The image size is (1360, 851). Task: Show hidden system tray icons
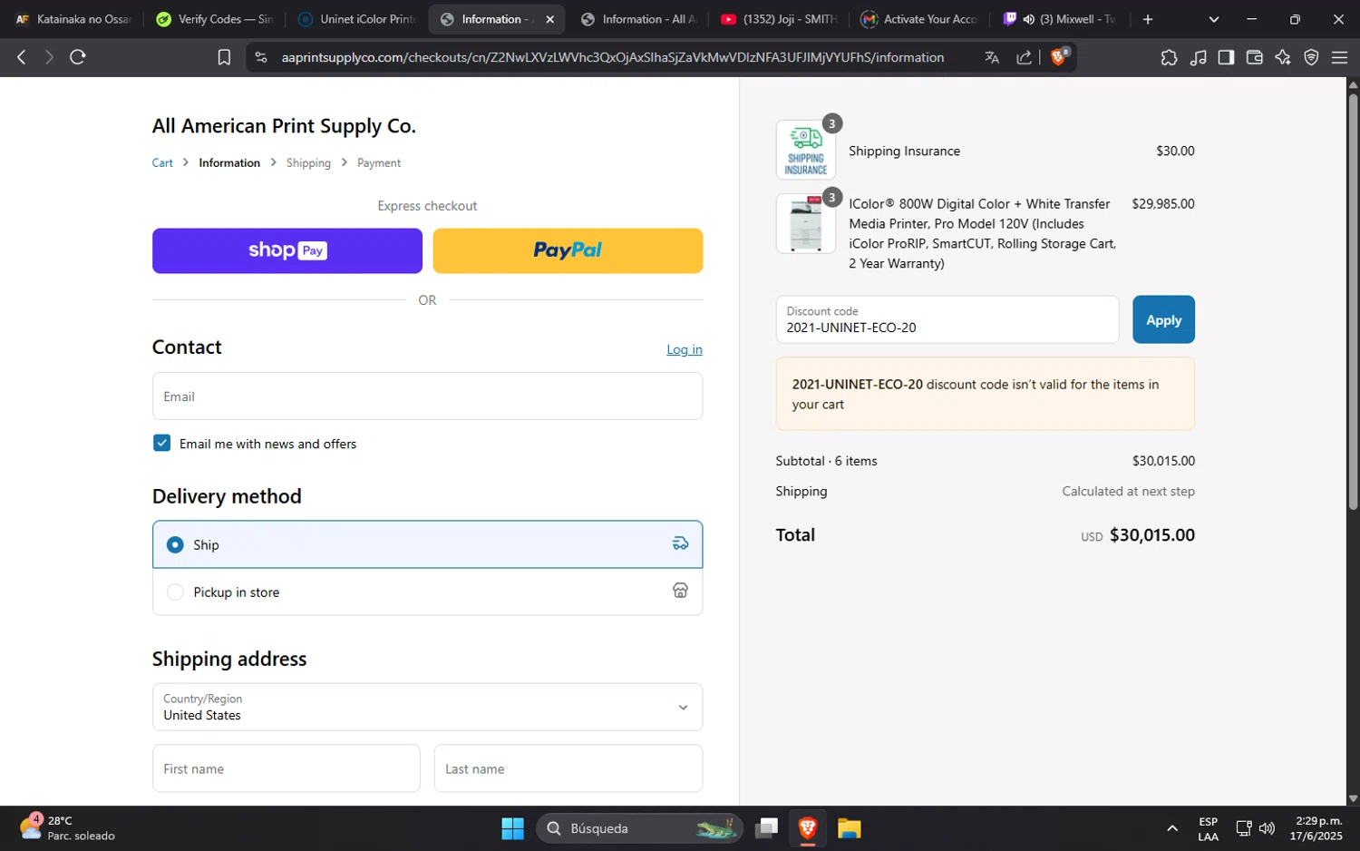[1172, 828]
